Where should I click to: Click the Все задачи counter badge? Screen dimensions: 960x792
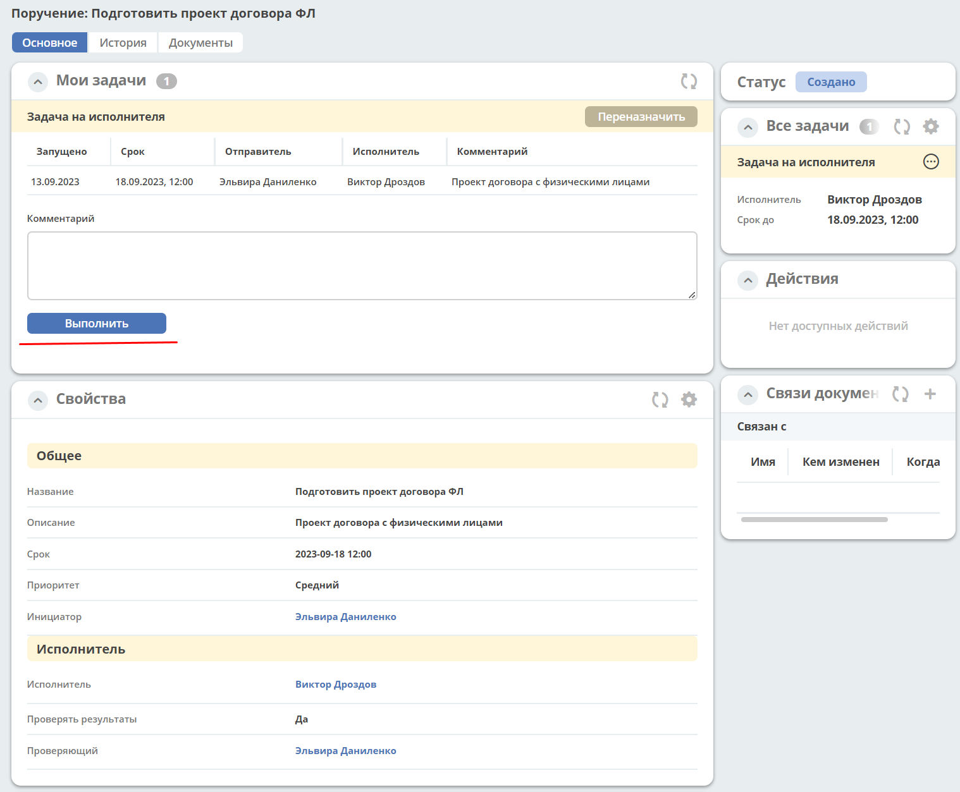[869, 127]
